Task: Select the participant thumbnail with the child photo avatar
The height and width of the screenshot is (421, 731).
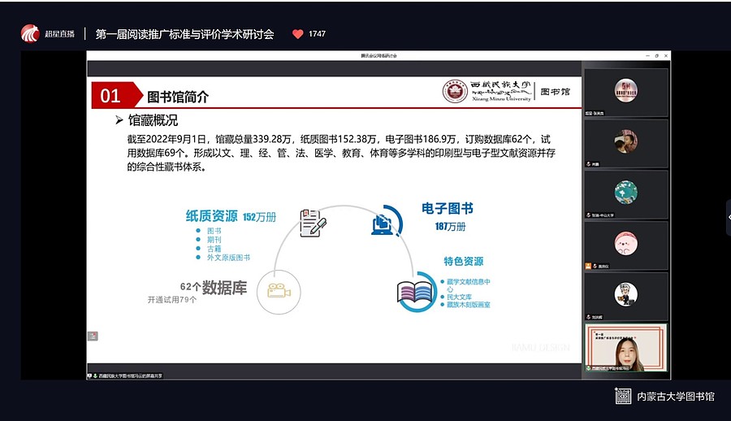Action: [x=626, y=143]
